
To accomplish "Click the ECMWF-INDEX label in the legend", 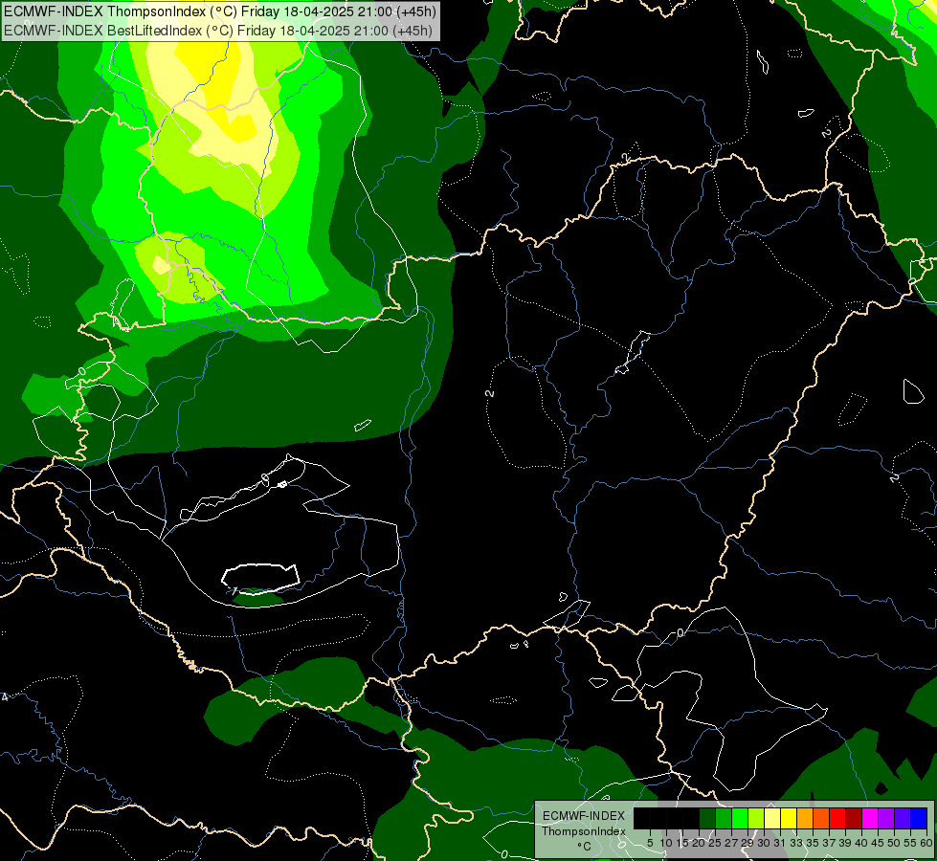I will tap(584, 816).
